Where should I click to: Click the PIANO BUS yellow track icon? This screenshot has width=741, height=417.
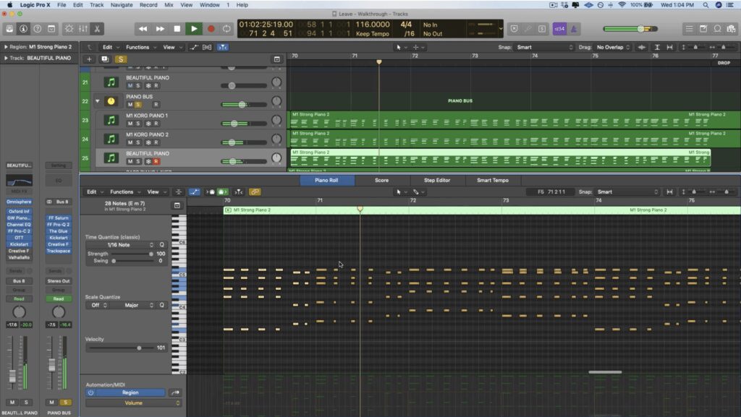[x=111, y=101]
